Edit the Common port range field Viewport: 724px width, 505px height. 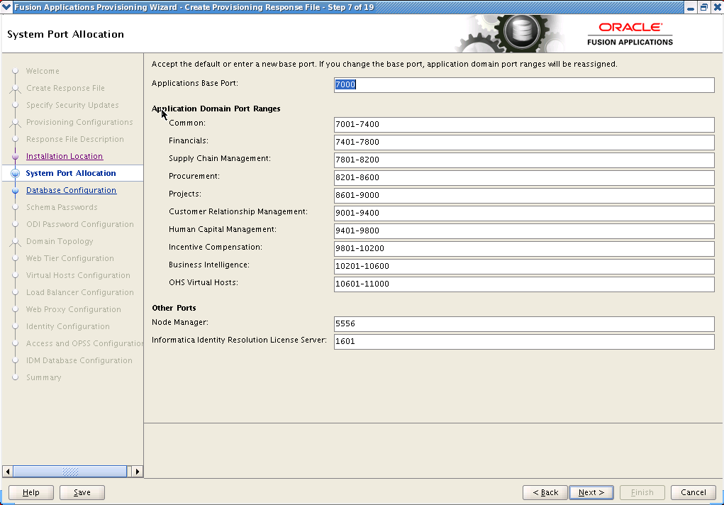click(524, 124)
